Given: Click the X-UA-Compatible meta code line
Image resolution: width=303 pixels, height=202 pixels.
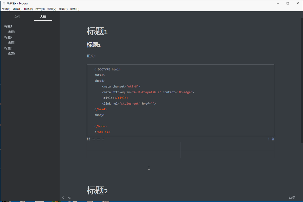Looking at the screenshot, I should (148, 92).
